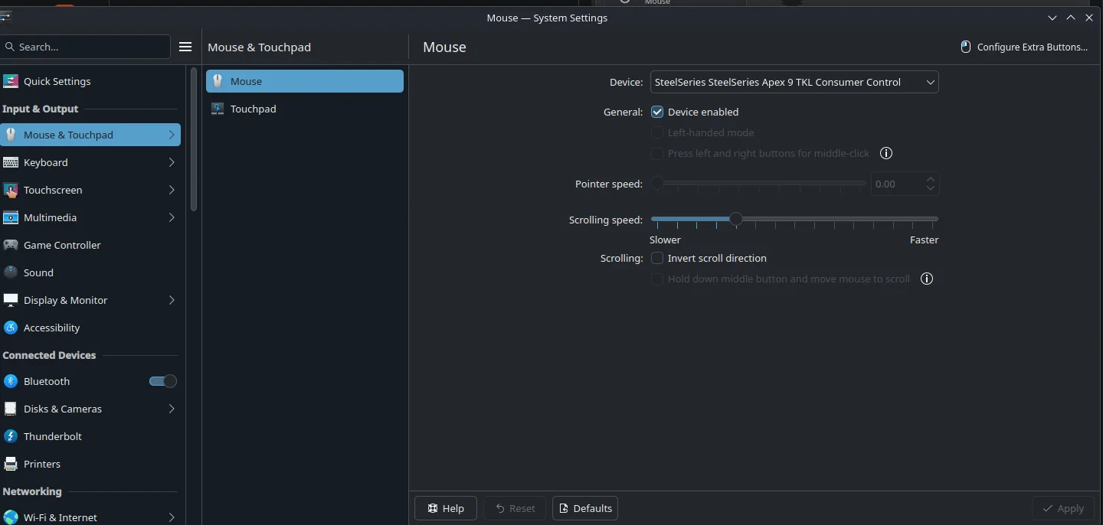Viewport: 1103px width, 525px height.
Task: Click the Multimedia icon in sidebar
Action: coord(11,217)
